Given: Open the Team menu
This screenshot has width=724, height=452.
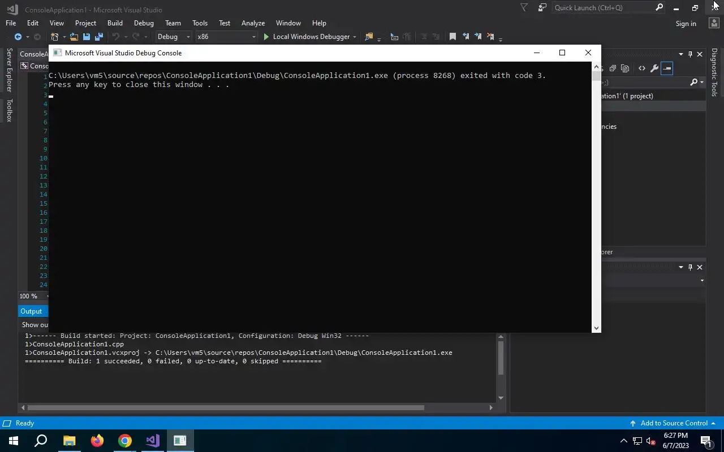Looking at the screenshot, I should point(173,23).
